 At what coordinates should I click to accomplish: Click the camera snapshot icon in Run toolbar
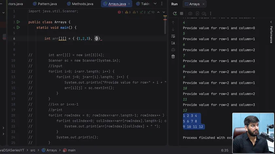pyautogui.click(x=190, y=13)
